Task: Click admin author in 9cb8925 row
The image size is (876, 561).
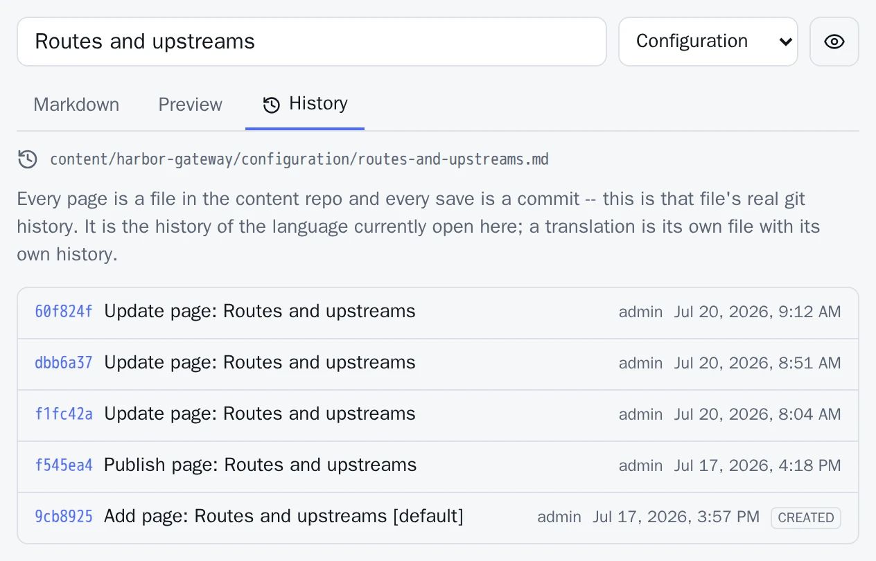Action: tap(559, 517)
